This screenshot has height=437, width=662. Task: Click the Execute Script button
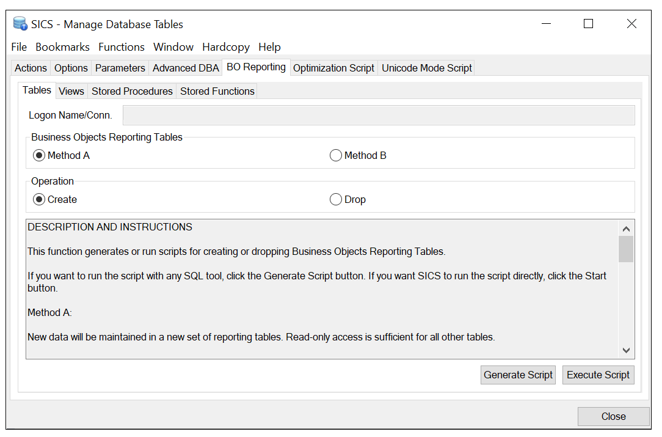click(598, 375)
